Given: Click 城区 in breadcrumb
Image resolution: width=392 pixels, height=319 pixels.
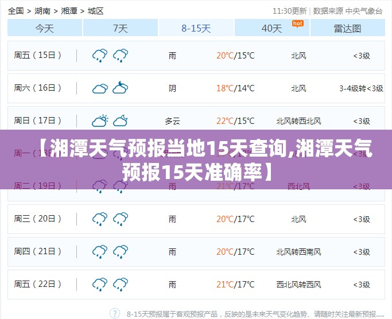Looking at the screenshot, I should [x=95, y=11].
